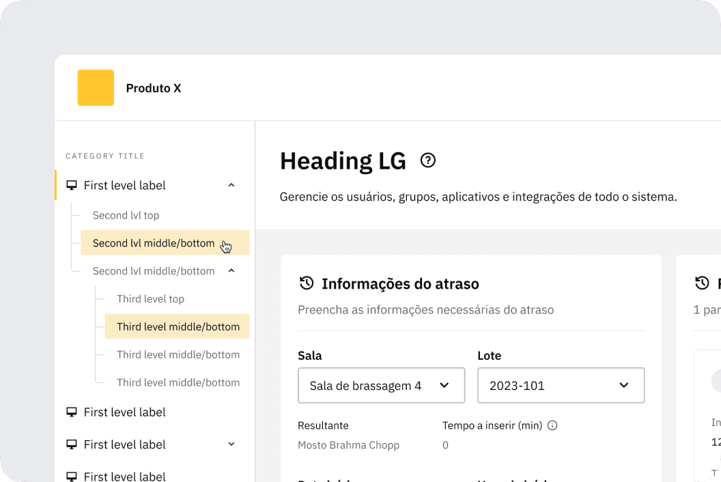This screenshot has height=482, width=721.
Task: Open the Sala dropdown showing Sala de brassagem 4
Action: pyautogui.click(x=381, y=386)
